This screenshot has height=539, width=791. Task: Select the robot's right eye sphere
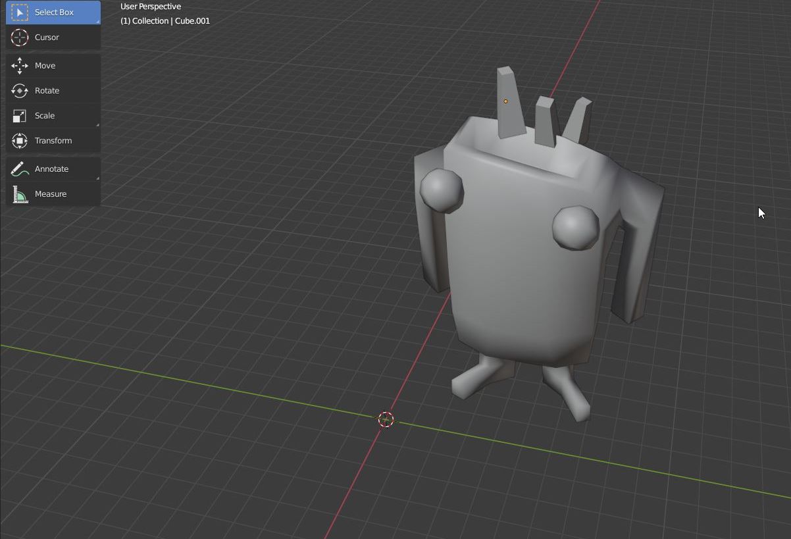pyautogui.click(x=575, y=228)
